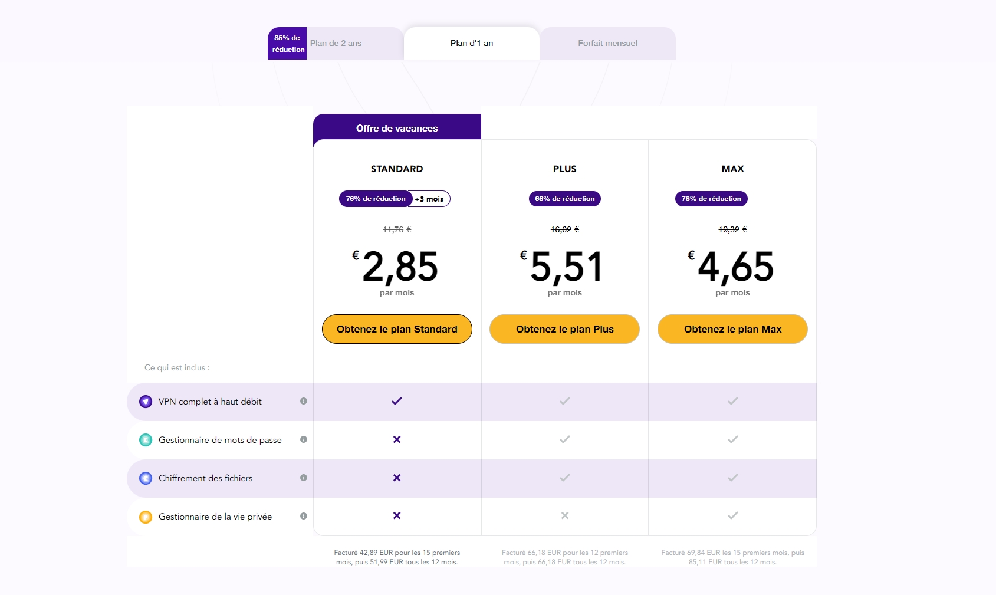The width and height of the screenshot is (996, 595).
Task: Show info icon for Gestionnaire de la vie privée
Action: coord(304,516)
